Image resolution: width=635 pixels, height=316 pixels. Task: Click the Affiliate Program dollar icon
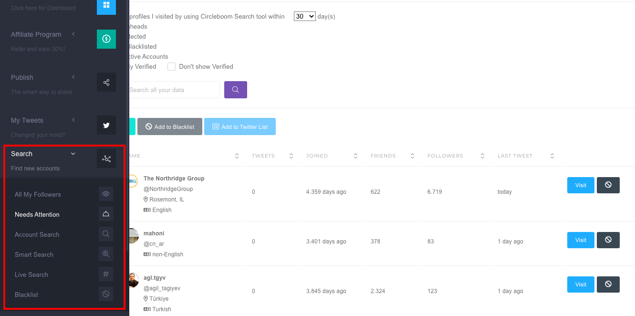click(106, 39)
